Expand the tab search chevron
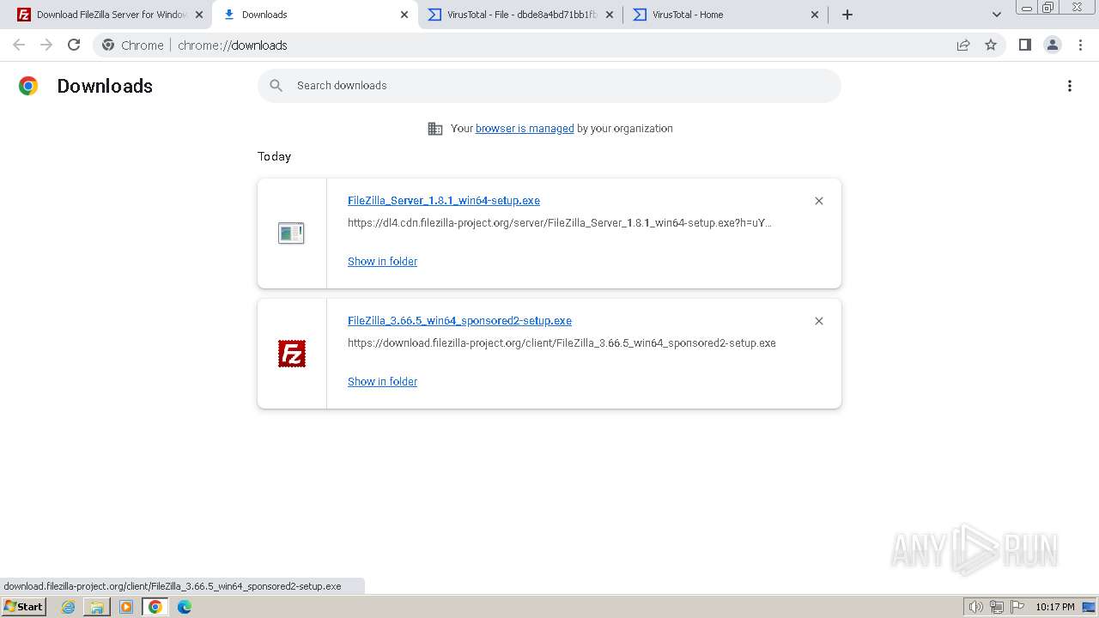1099x618 pixels. (x=997, y=15)
